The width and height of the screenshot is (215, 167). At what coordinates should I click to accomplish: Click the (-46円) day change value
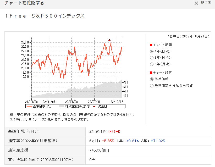[x=114, y=132]
